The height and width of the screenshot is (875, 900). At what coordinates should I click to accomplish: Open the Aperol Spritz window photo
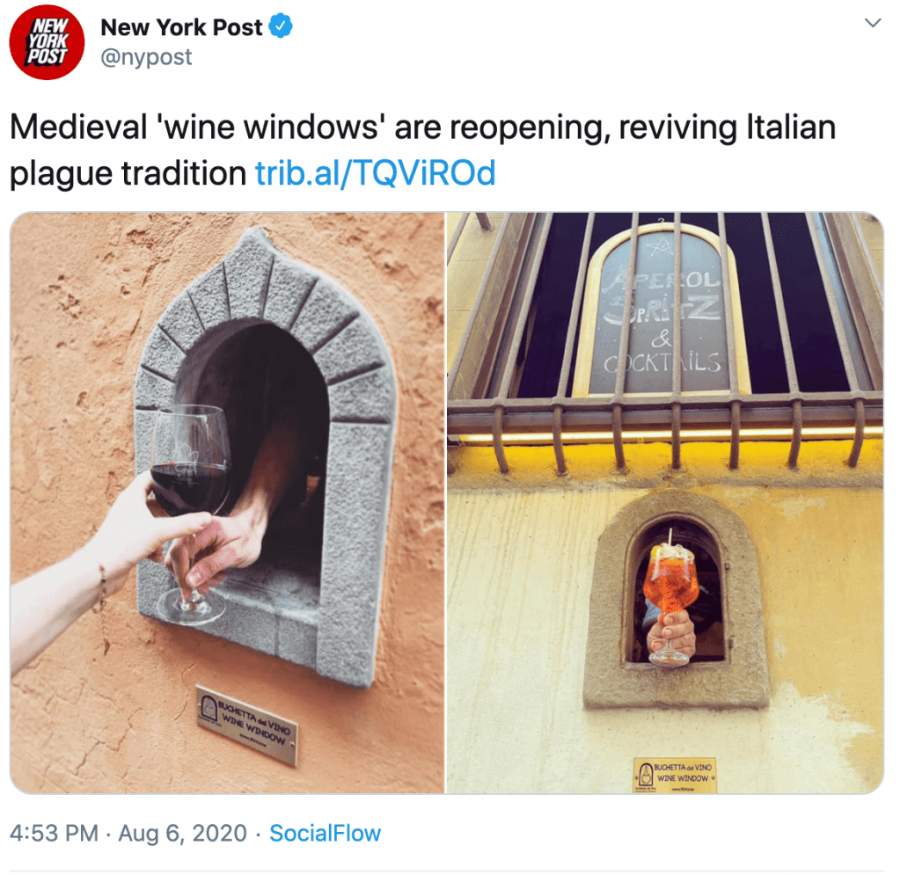(666, 503)
